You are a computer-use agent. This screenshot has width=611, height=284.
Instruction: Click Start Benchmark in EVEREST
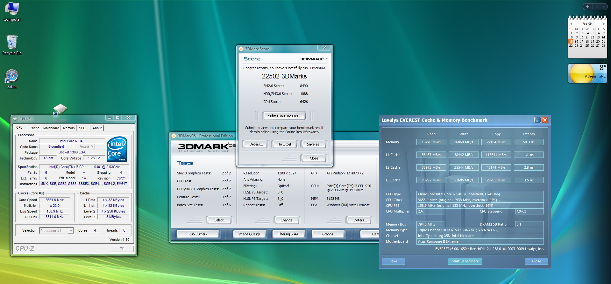465,261
